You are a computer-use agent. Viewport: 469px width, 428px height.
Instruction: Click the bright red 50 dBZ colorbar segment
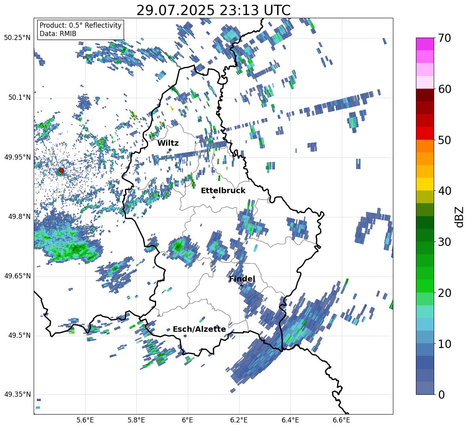click(425, 133)
